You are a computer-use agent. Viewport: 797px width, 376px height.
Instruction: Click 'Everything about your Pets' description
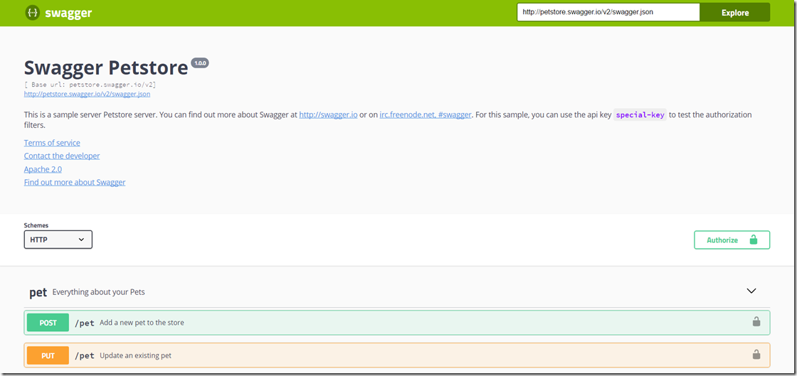(x=99, y=291)
